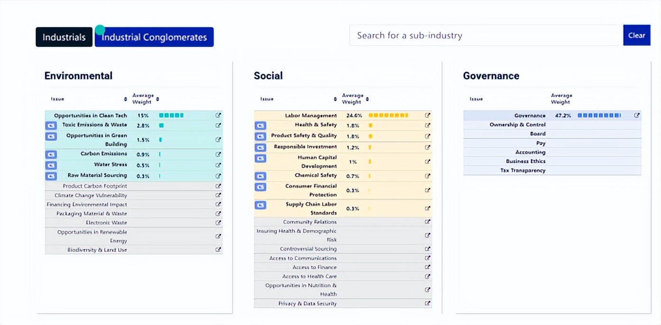The image size is (661, 325).
Task: Click the blue icon beside Product Safety & Quality
Action: (260, 136)
